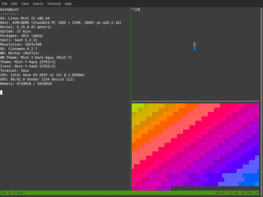
Task: Open the View menu
Action: pos(25,4)
